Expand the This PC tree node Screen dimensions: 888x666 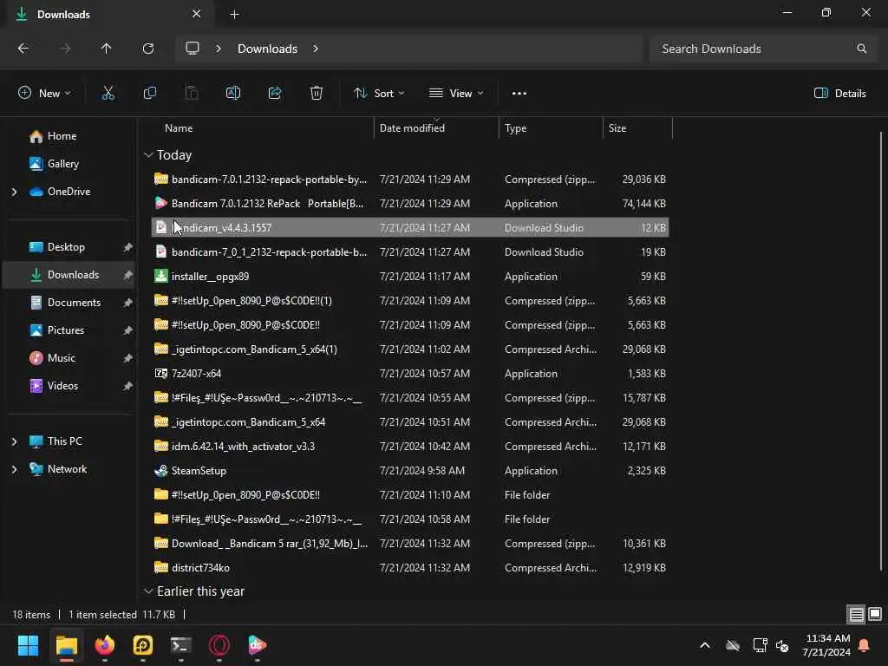pos(14,441)
